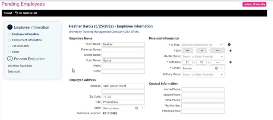Click the PA1013000 residence location value

click(x=110, y=114)
